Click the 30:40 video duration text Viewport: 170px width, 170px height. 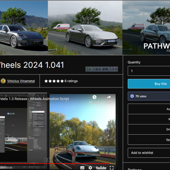coord(9,168)
